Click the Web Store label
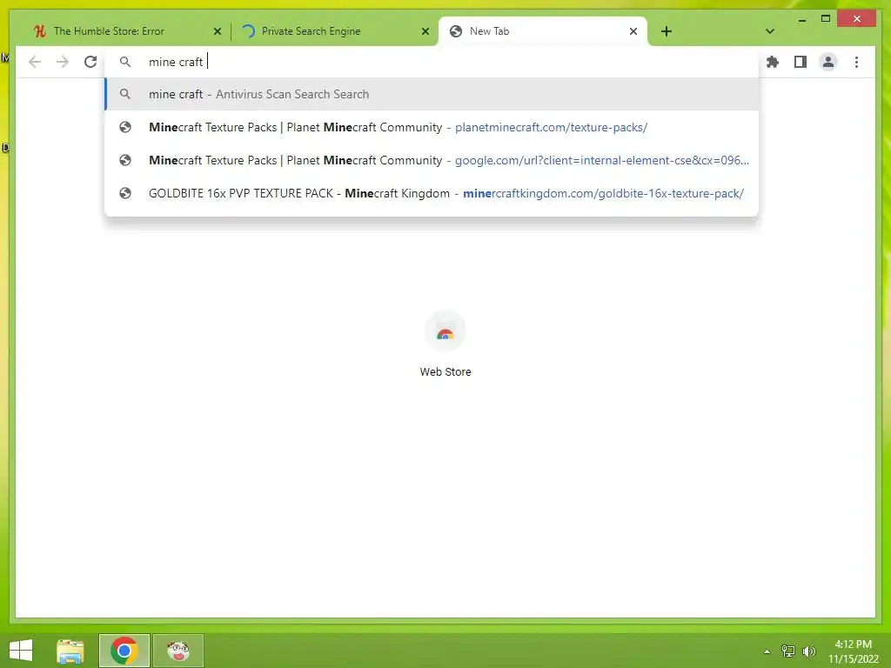 point(445,372)
